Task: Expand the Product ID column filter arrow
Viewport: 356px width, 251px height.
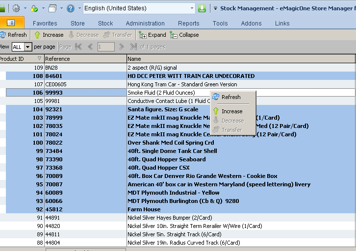Action: (40, 59)
